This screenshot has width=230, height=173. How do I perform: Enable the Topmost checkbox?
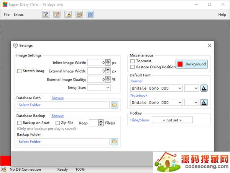[x=133, y=61]
